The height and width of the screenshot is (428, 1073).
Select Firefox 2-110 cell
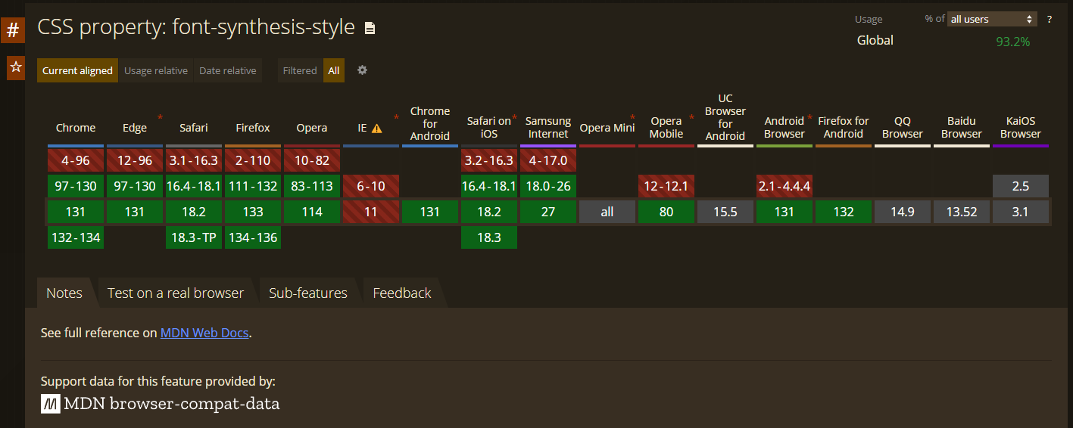253,160
